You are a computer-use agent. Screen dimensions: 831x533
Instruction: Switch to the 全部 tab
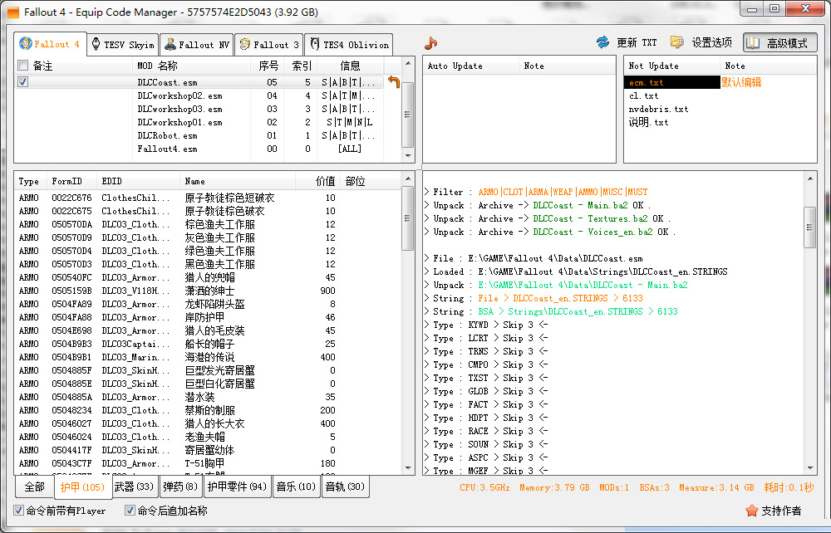[x=34, y=487]
